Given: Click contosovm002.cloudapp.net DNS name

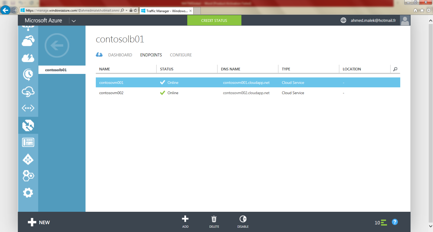Looking at the screenshot, I should [x=246, y=93].
